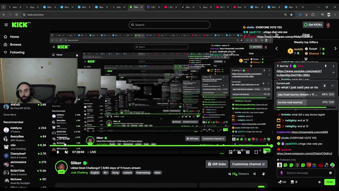Open the channel points infinity icon

(x=282, y=182)
